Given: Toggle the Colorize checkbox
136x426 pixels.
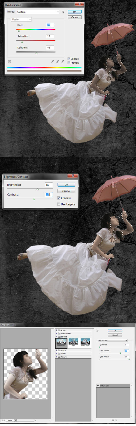Looking at the screenshot, I should pos(69,59).
